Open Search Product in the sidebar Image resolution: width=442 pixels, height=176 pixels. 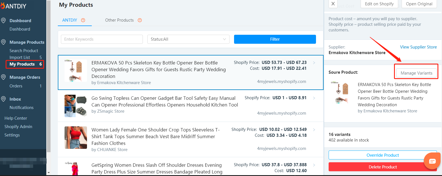24,51
